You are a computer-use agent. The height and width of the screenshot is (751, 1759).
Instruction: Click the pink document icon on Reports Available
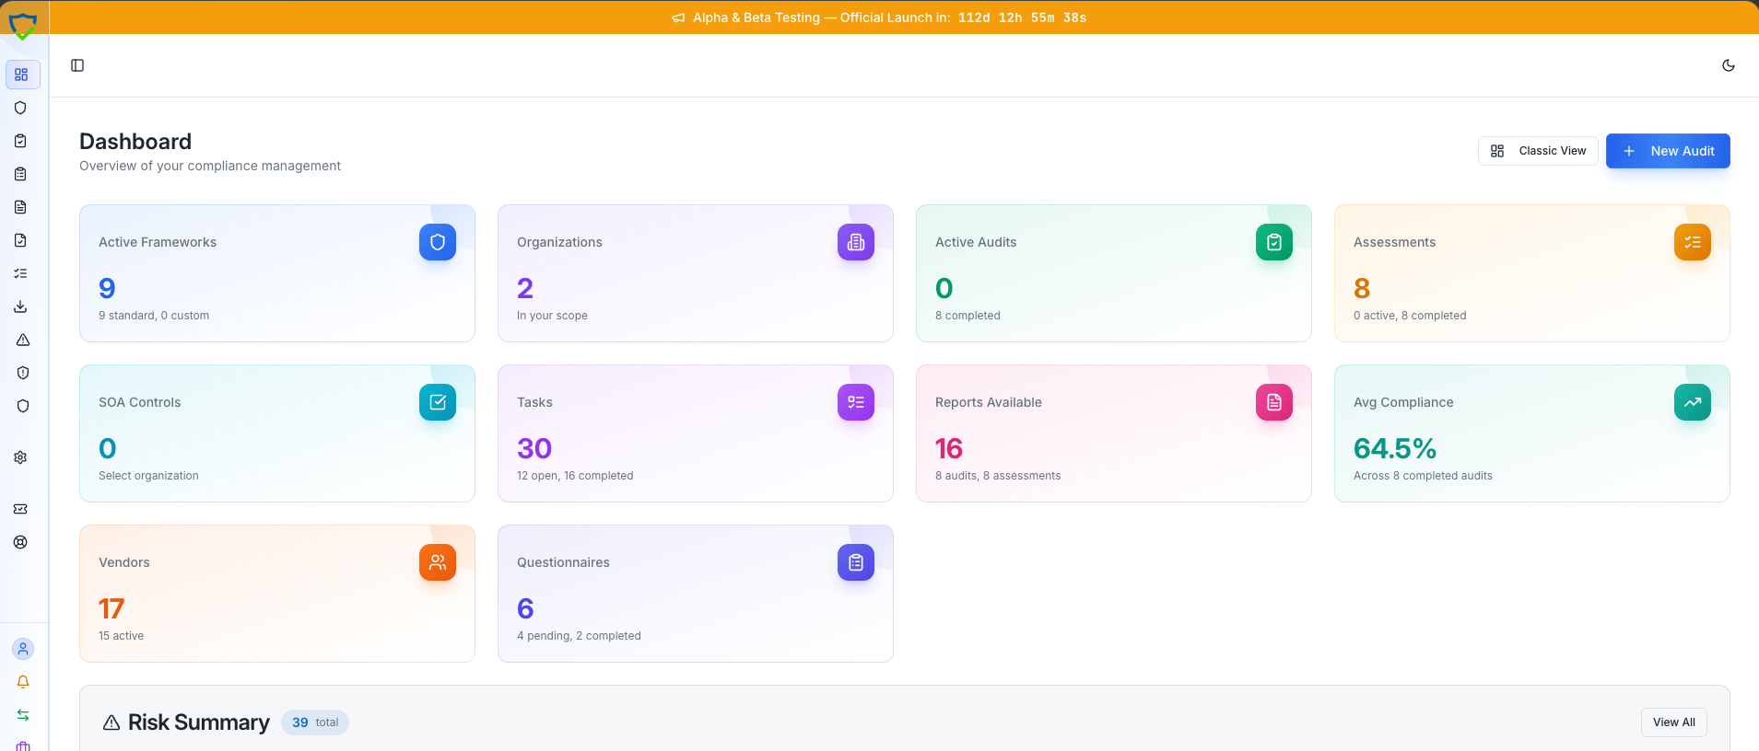click(x=1274, y=402)
